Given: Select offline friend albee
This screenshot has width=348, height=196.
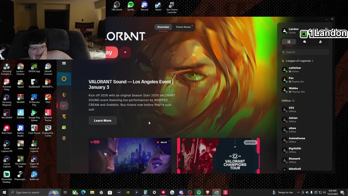Looking at the screenshot, I should click(305, 130).
